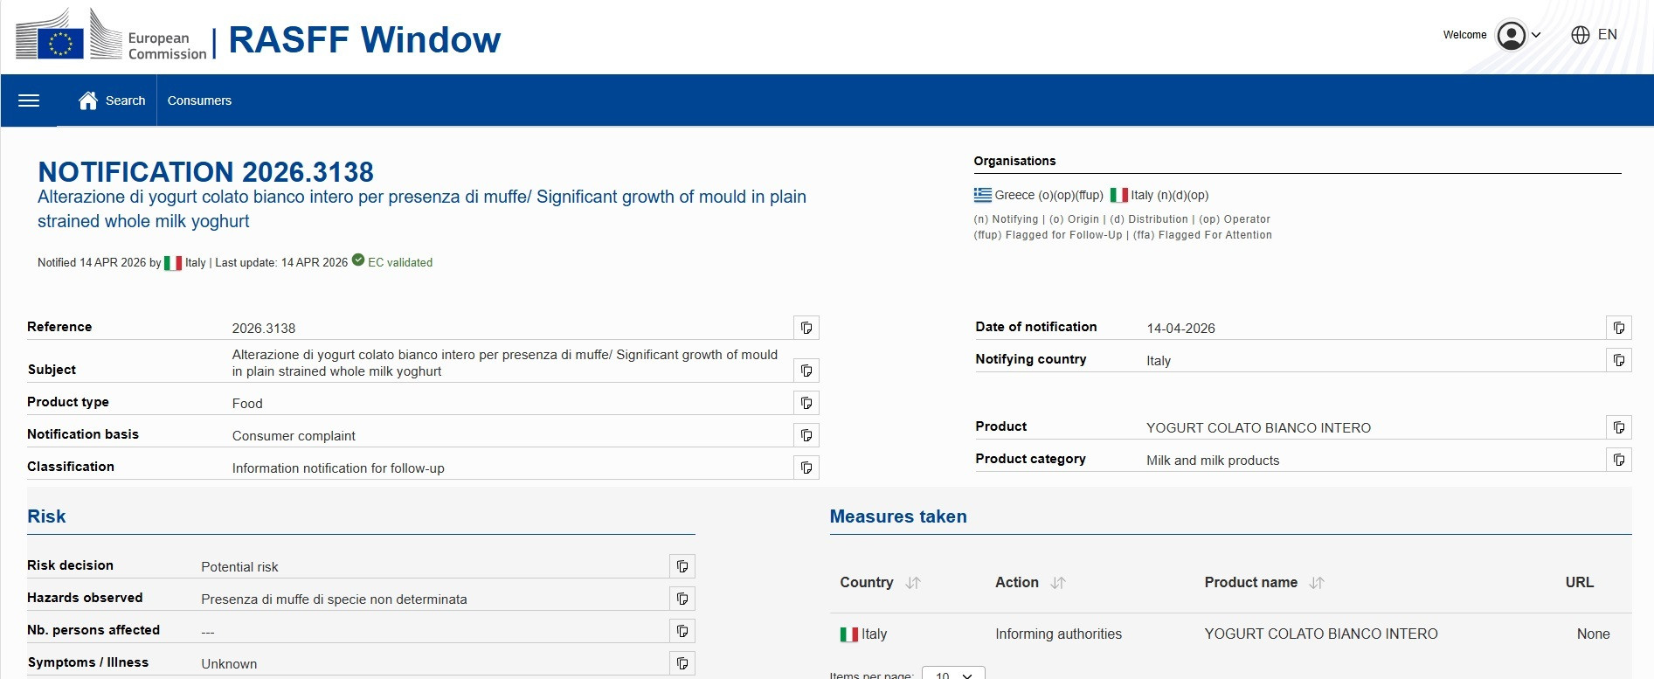Image resolution: width=1654 pixels, height=679 pixels.
Task: Click the RASFF Window title
Action: [364, 39]
